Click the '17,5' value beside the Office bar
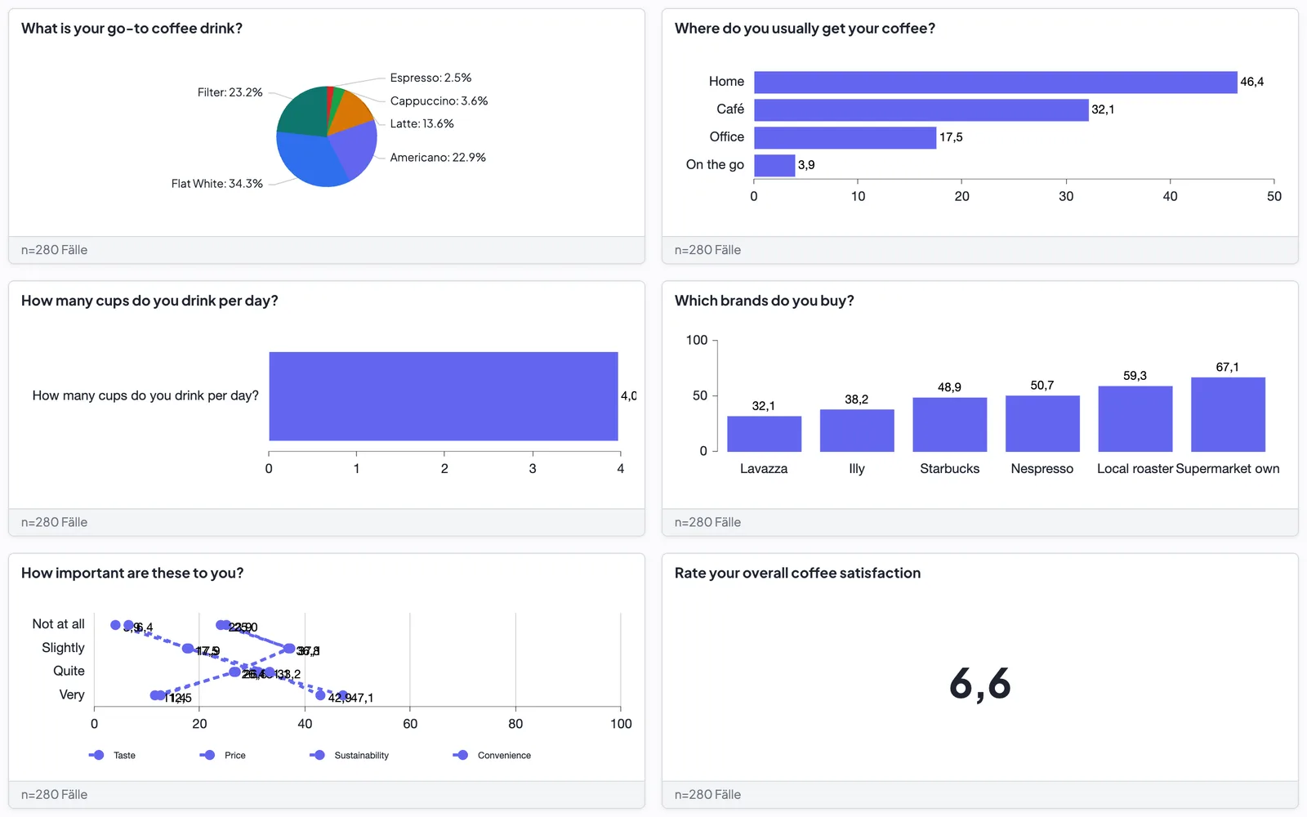The image size is (1307, 817). pyautogui.click(x=951, y=137)
